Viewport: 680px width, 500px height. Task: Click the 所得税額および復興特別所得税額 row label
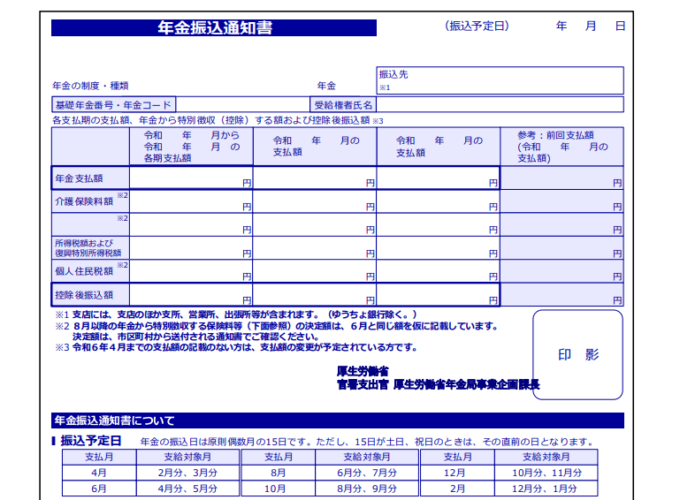coord(90,247)
